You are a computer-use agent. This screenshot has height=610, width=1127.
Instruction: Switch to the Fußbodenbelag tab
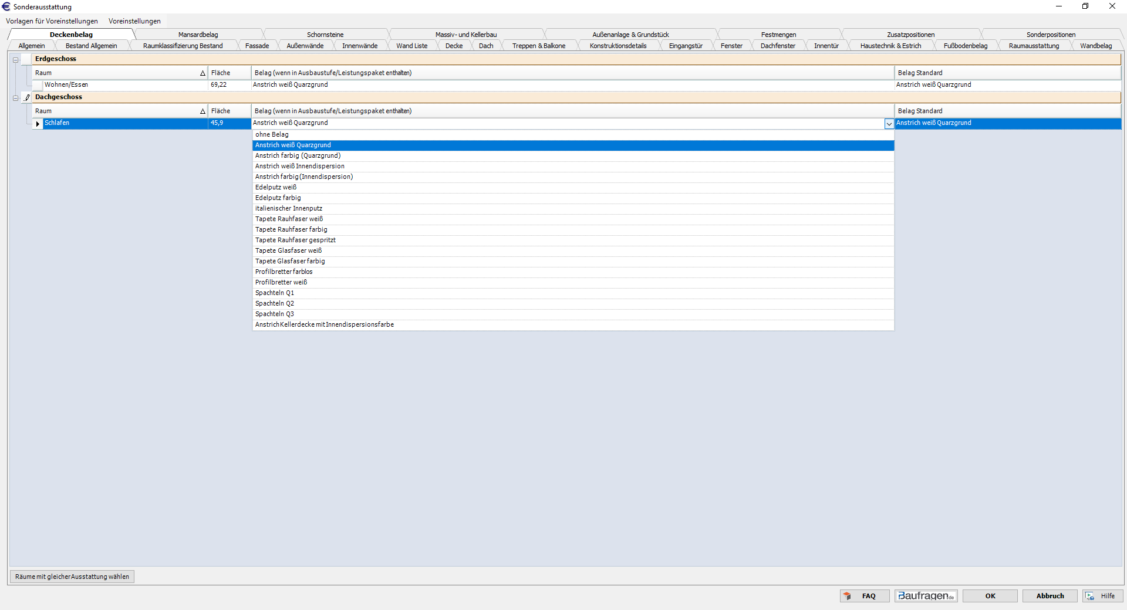coord(965,46)
